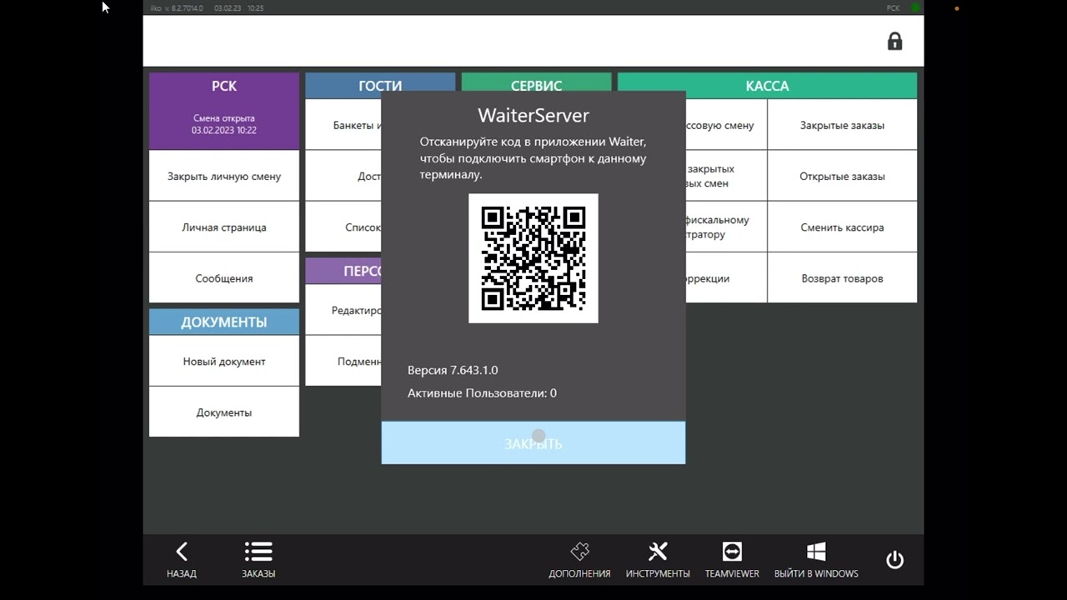The width and height of the screenshot is (1067, 600).
Task: Open Документы tile
Action: 224,412
